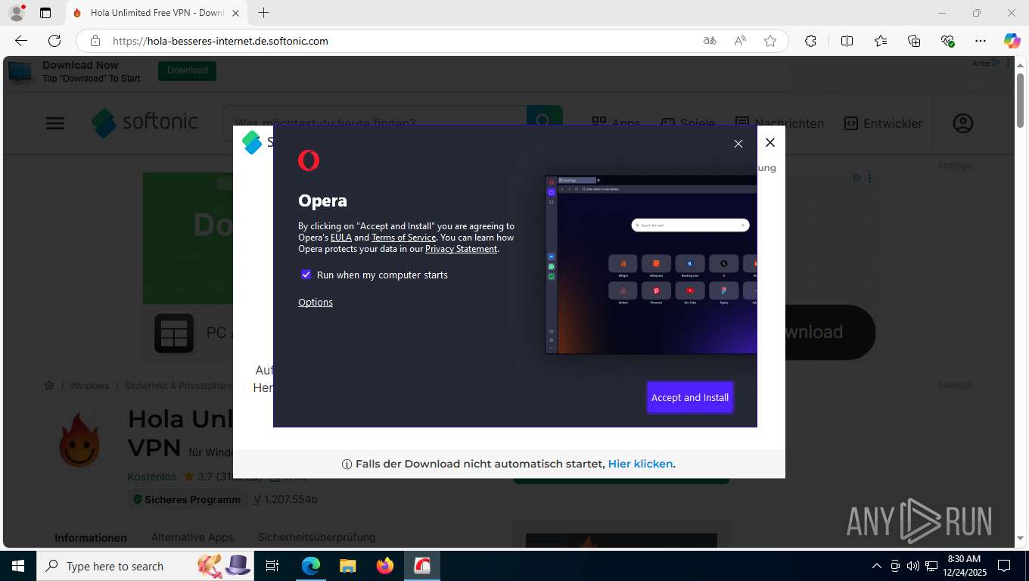1029x581 pixels.
Task: Click the taskbar search box
Action: pyautogui.click(x=146, y=566)
